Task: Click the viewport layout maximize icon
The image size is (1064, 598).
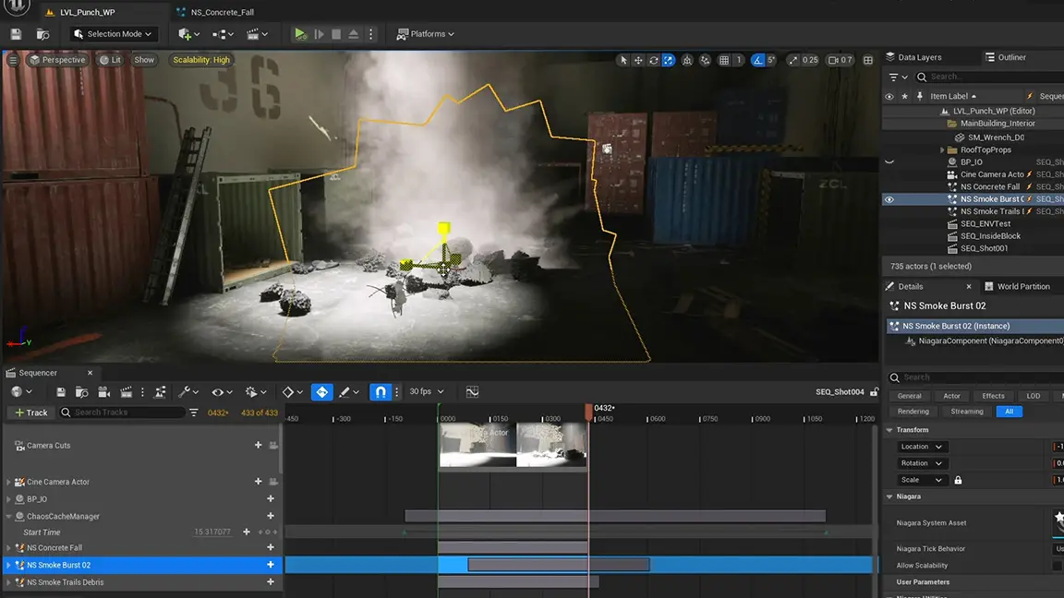Action: coord(867,60)
